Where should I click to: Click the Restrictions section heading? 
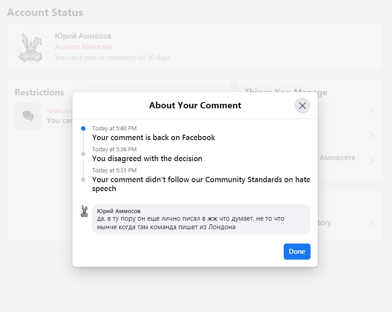(x=39, y=92)
